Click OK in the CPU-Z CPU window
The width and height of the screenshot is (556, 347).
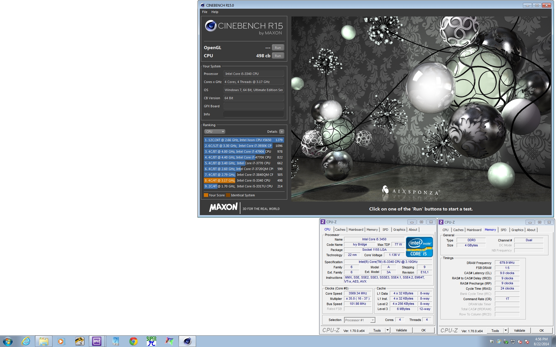[423, 330]
